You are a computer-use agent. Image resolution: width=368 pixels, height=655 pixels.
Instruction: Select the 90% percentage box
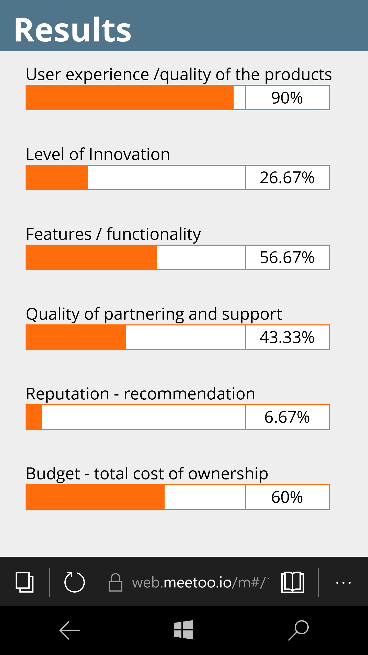[287, 98]
